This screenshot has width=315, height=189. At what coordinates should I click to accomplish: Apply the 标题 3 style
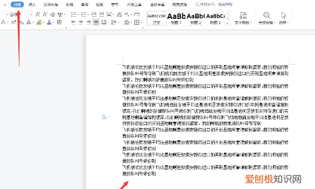[215, 18]
